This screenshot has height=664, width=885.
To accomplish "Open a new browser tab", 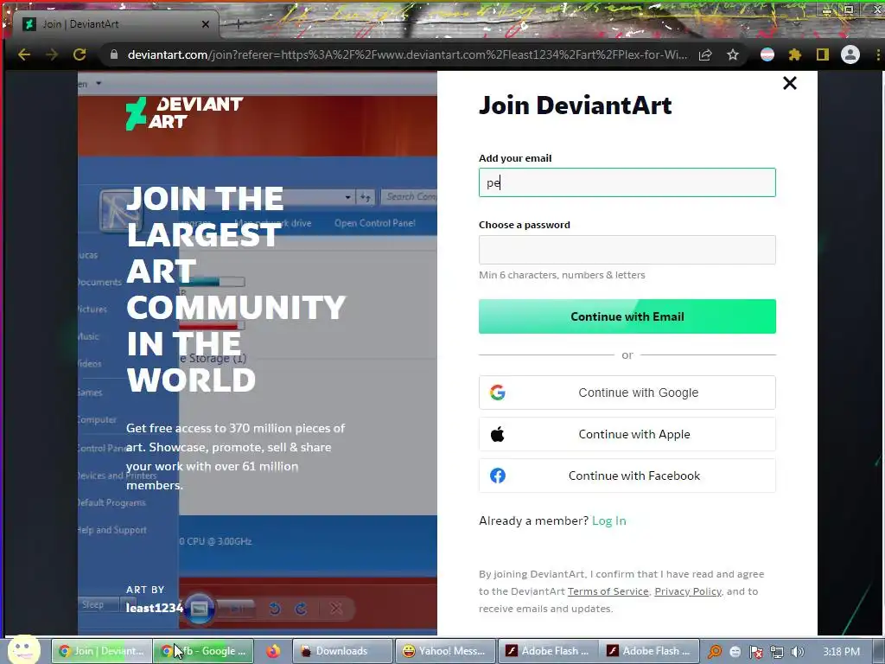I will (239, 24).
